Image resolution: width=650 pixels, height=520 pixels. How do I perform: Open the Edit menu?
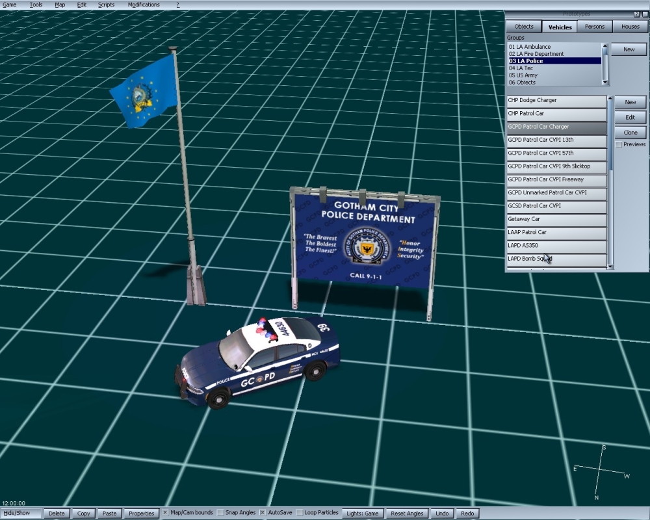82,5
